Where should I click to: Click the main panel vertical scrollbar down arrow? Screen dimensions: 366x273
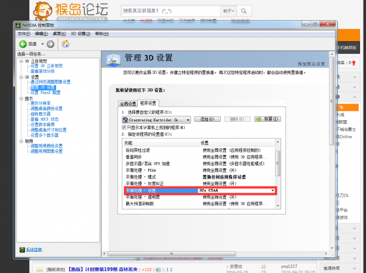[x=332, y=248]
